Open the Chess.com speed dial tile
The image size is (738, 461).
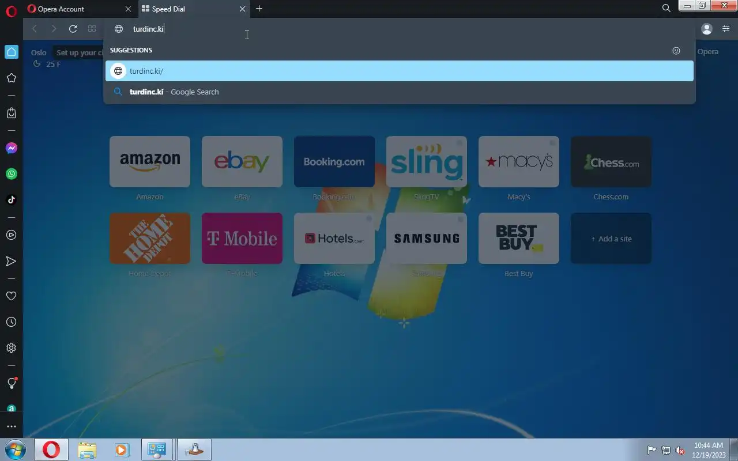point(611,162)
